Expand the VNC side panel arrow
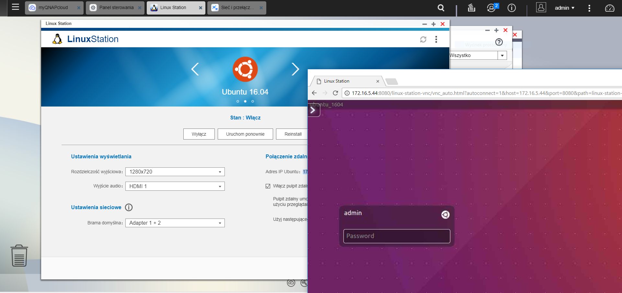This screenshot has height=293, width=622. 313,110
